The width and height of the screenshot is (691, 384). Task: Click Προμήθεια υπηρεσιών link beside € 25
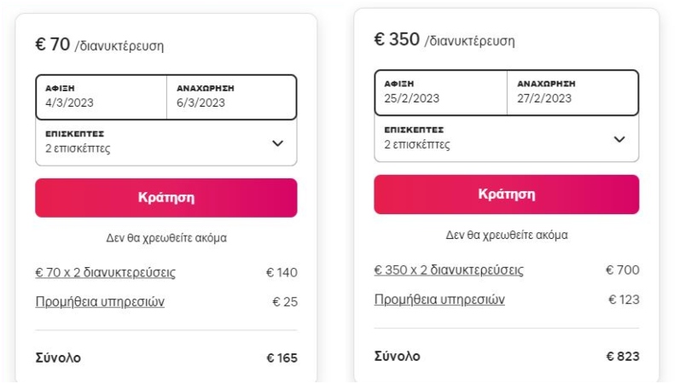[x=100, y=301]
